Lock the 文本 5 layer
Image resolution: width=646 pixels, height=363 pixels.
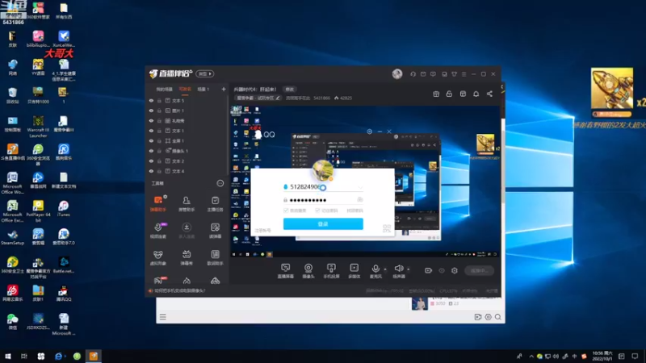159,100
